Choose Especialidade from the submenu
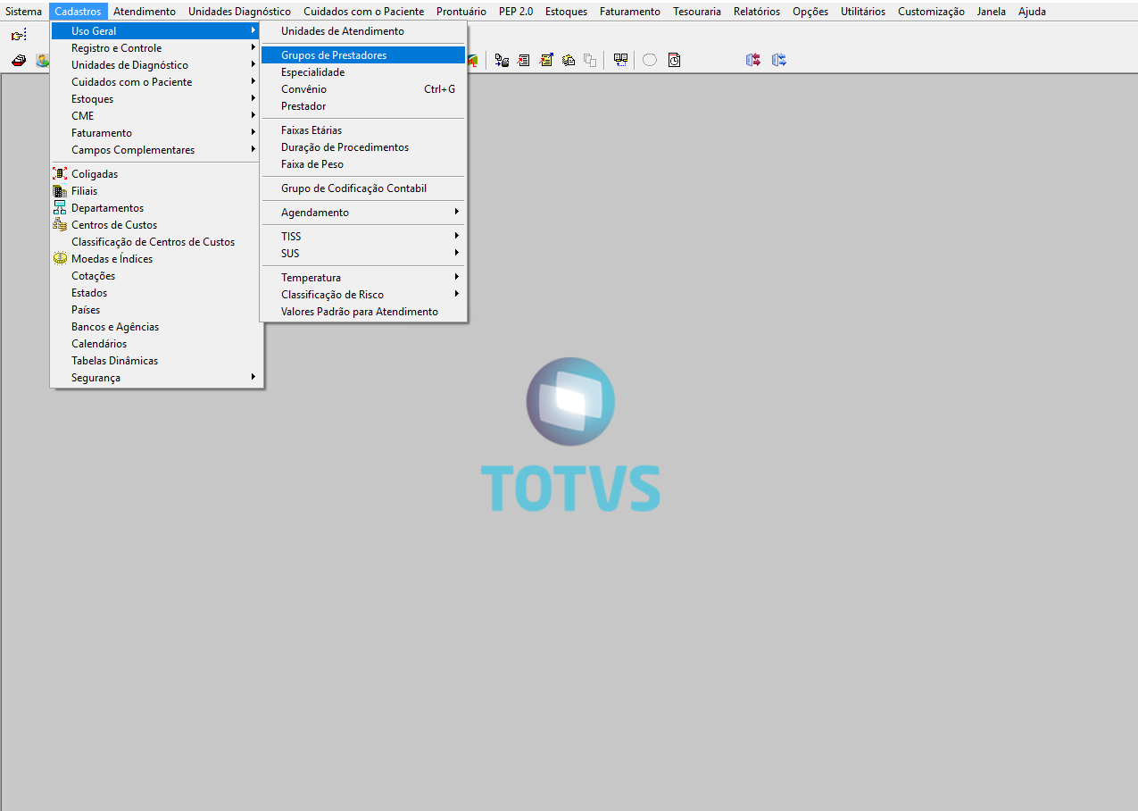Image resolution: width=1138 pixels, height=811 pixels. [363, 72]
